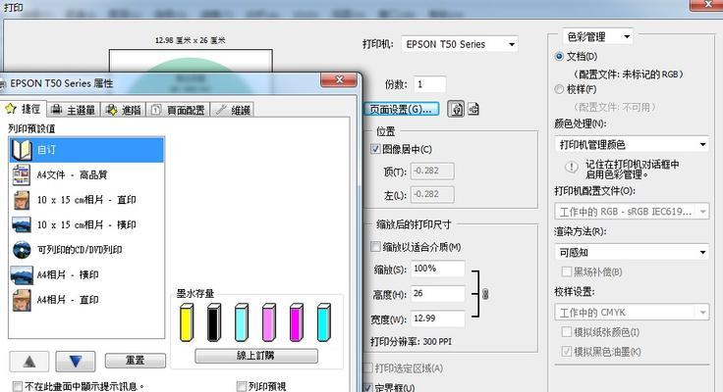
Task: Open the 色彩管理 dropdown at top right
Action: click(597, 36)
